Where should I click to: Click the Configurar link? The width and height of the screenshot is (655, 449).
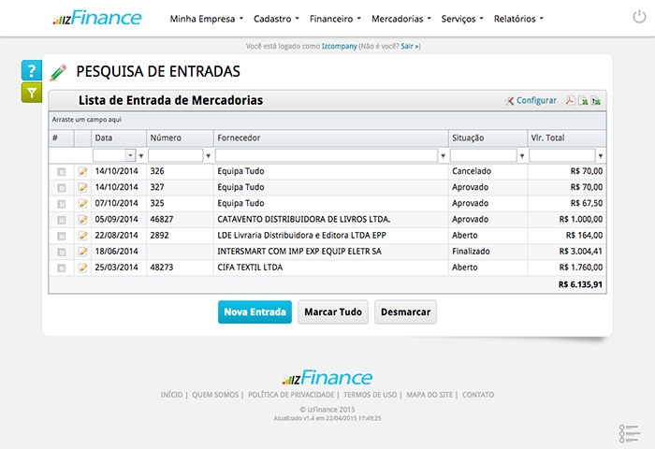click(535, 101)
